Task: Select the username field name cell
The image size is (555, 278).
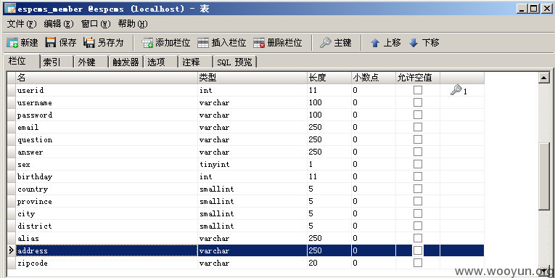Action: click(x=107, y=102)
